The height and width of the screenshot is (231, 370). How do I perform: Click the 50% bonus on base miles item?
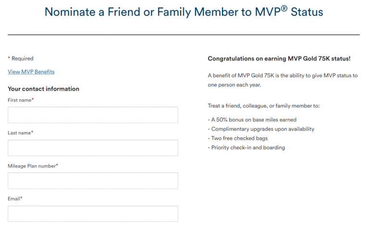point(252,120)
